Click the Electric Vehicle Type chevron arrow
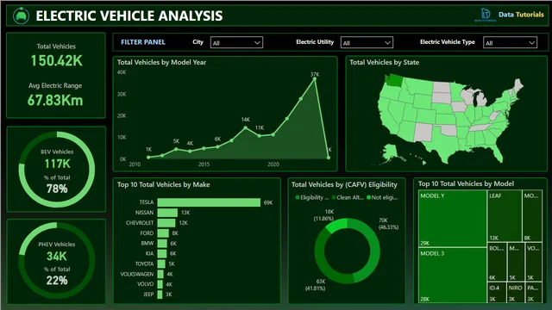Viewport: 552px width, 310px height. coord(531,43)
